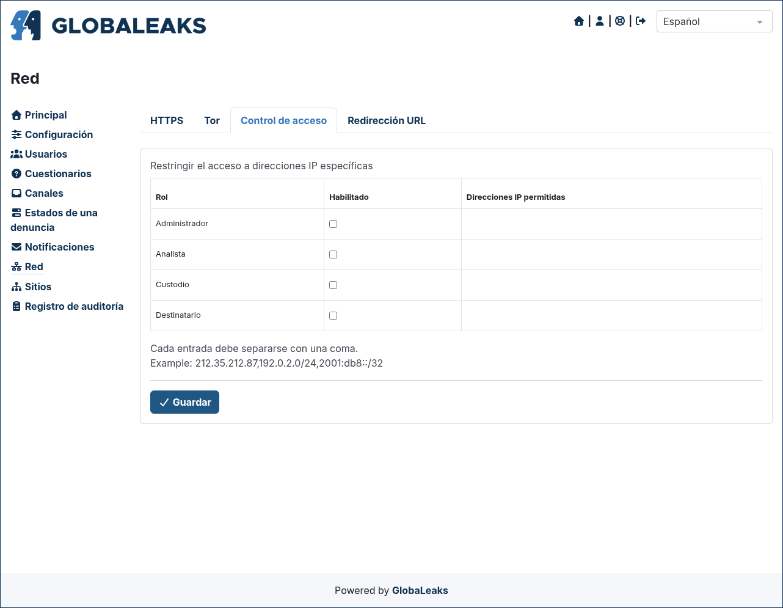Viewport: 783px width, 608px height.
Task: Click the GlobaLeaks logo
Action: [108, 25]
